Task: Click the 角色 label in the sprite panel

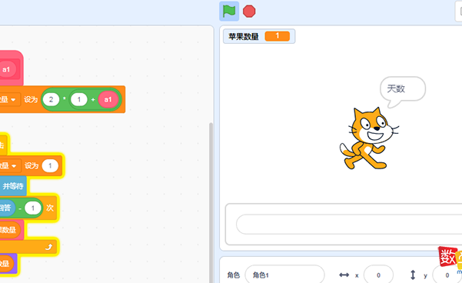Action: click(234, 275)
